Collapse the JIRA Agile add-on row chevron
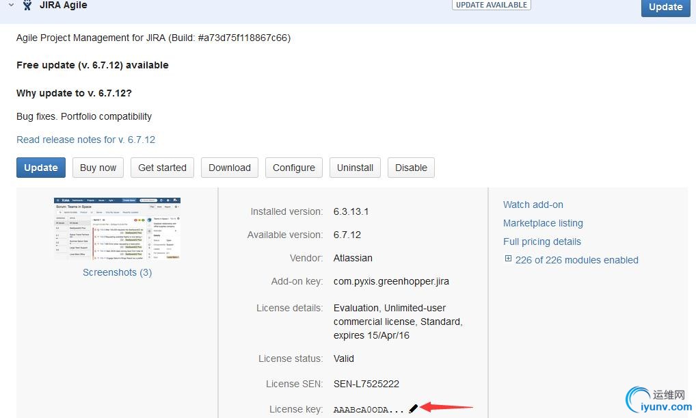This screenshot has height=418, width=696. click(12, 5)
